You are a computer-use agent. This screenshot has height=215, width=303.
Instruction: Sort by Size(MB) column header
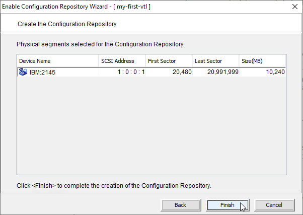262,61
